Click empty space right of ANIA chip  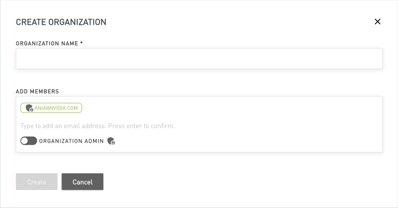click(229, 108)
